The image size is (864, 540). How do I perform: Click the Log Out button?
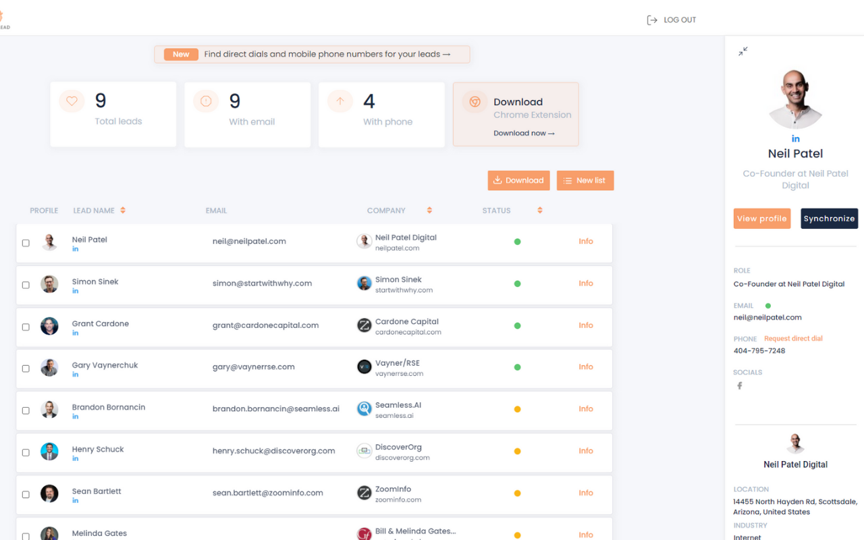coord(672,20)
